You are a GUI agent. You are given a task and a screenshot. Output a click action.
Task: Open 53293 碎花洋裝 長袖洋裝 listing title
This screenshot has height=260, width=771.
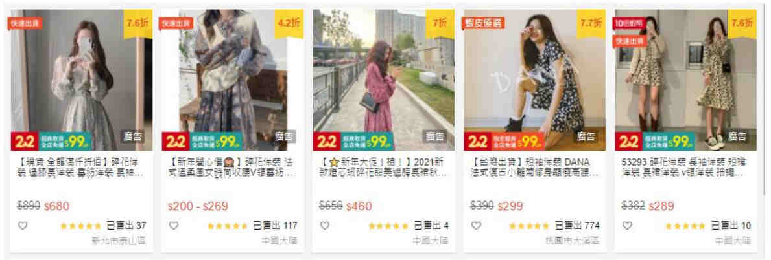tap(685, 167)
